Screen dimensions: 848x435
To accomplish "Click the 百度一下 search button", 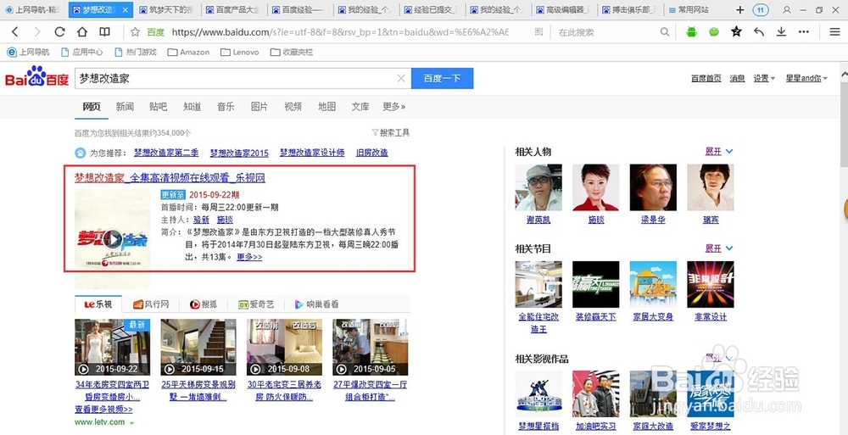I will pos(442,79).
